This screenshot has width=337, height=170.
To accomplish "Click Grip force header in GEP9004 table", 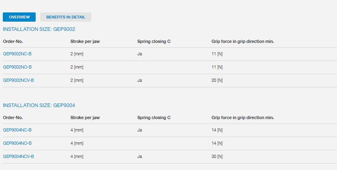I will (x=242, y=117).
